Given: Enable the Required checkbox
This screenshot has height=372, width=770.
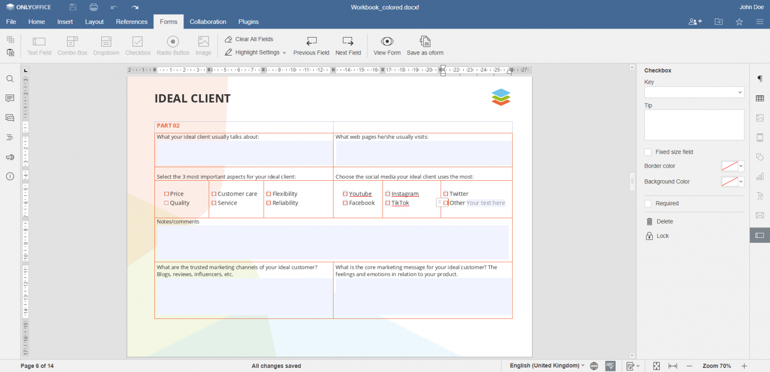Looking at the screenshot, I should (x=647, y=203).
